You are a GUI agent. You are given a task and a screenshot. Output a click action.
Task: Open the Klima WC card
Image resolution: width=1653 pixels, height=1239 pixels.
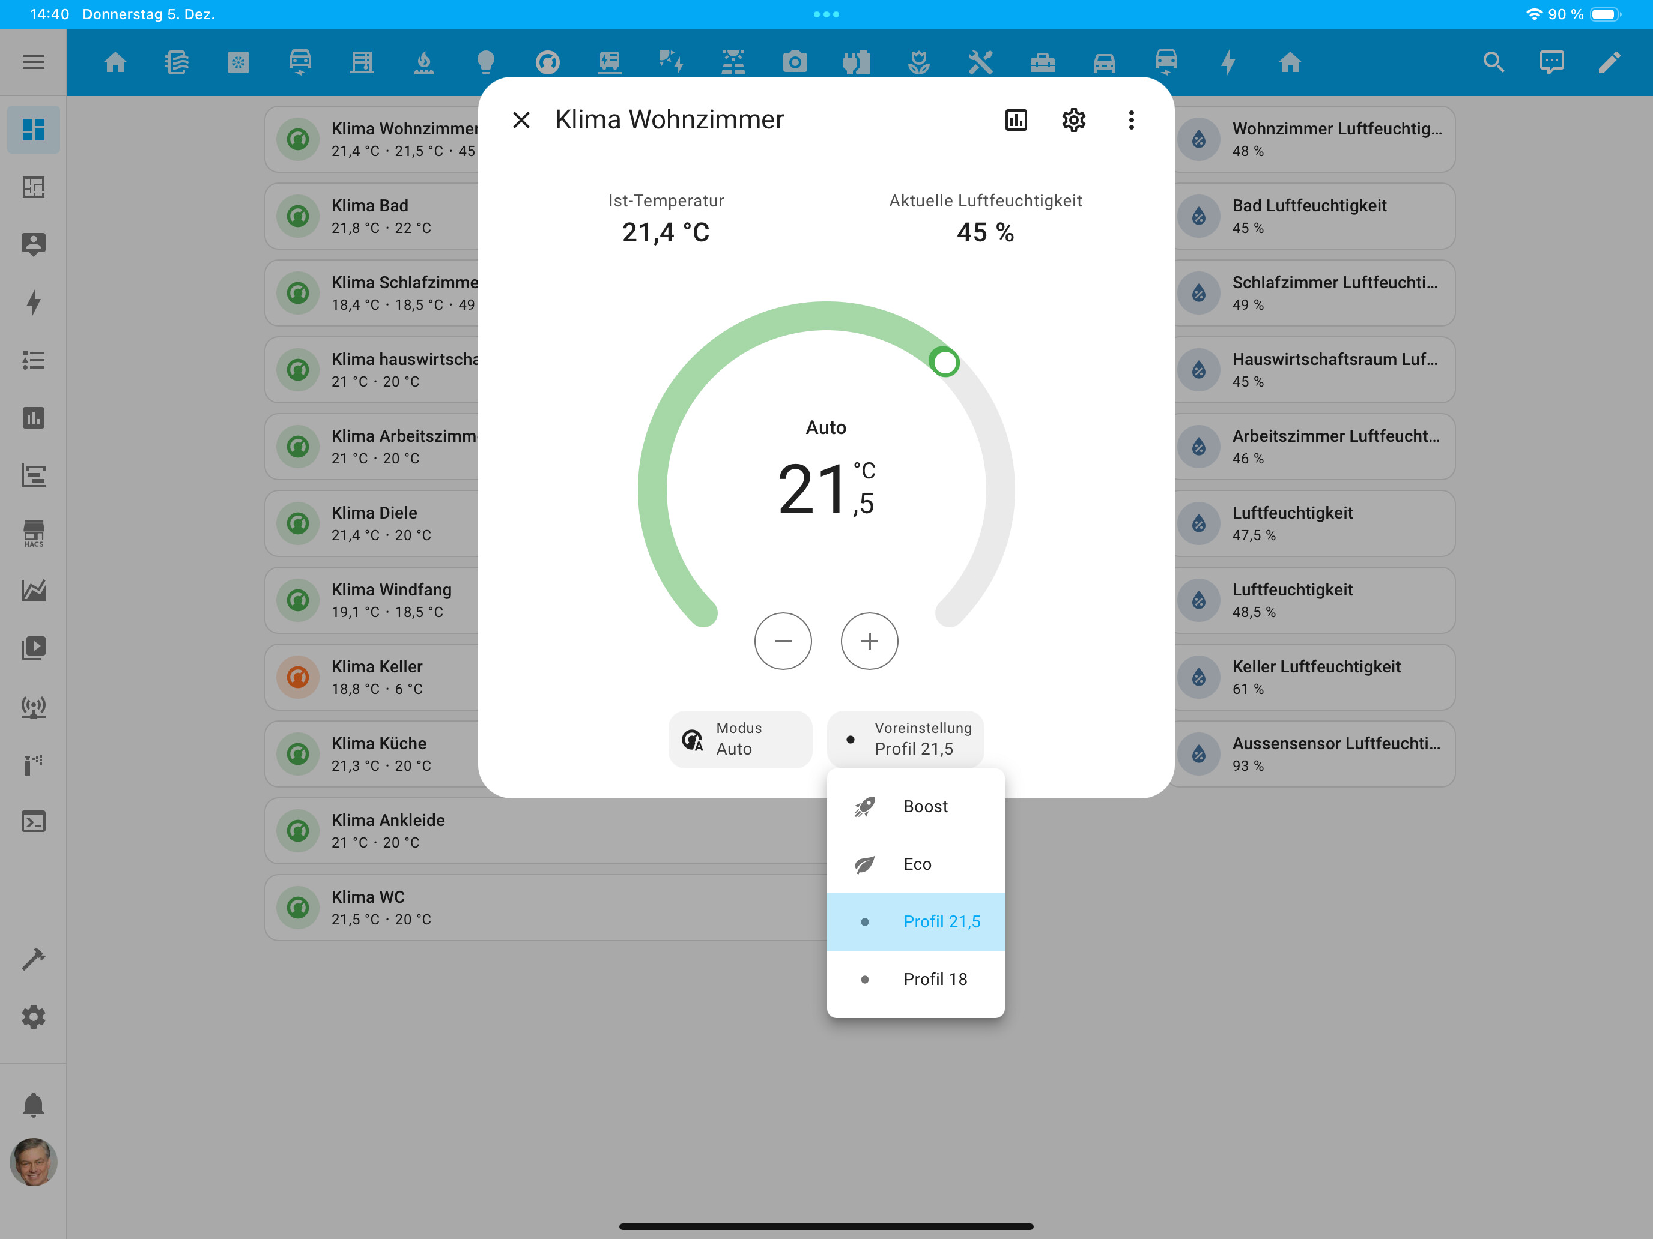(545, 908)
